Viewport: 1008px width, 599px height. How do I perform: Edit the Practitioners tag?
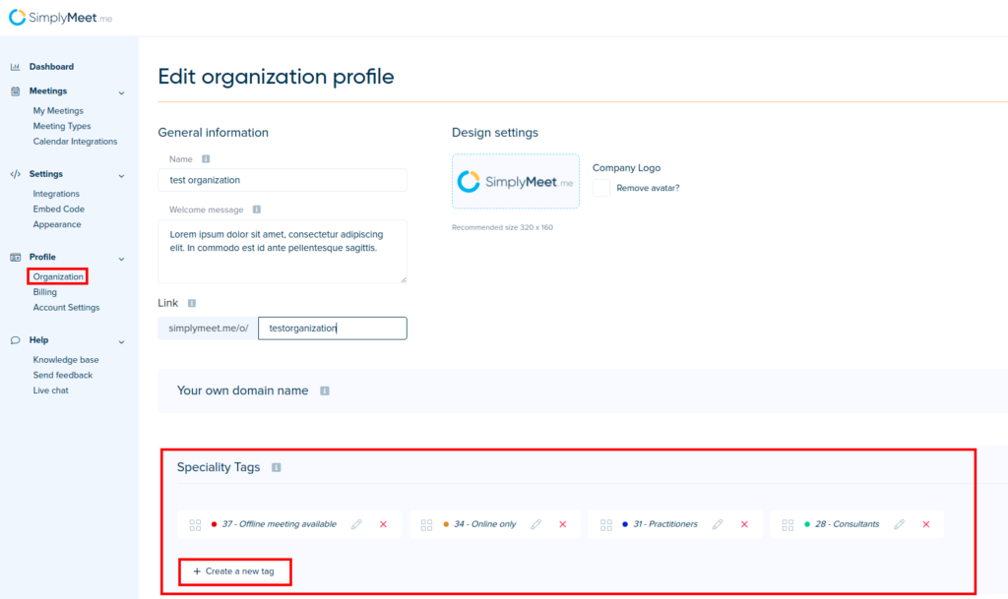718,524
